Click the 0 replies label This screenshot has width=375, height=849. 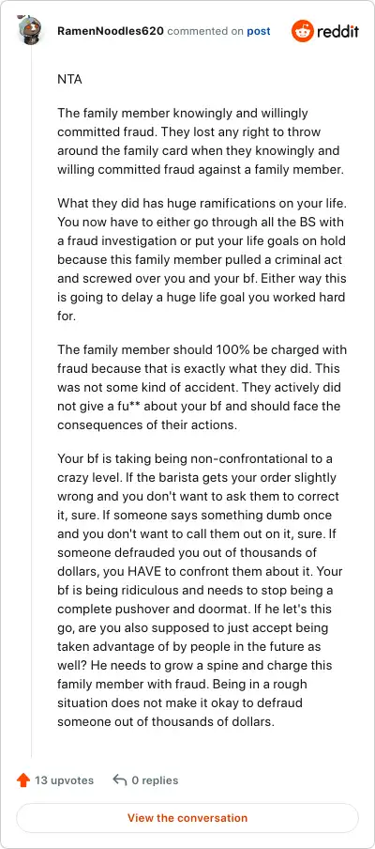coord(155,780)
